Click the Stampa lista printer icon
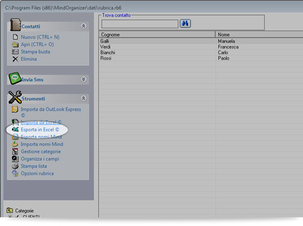The height and width of the screenshot is (226, 303). pos(15,166)
